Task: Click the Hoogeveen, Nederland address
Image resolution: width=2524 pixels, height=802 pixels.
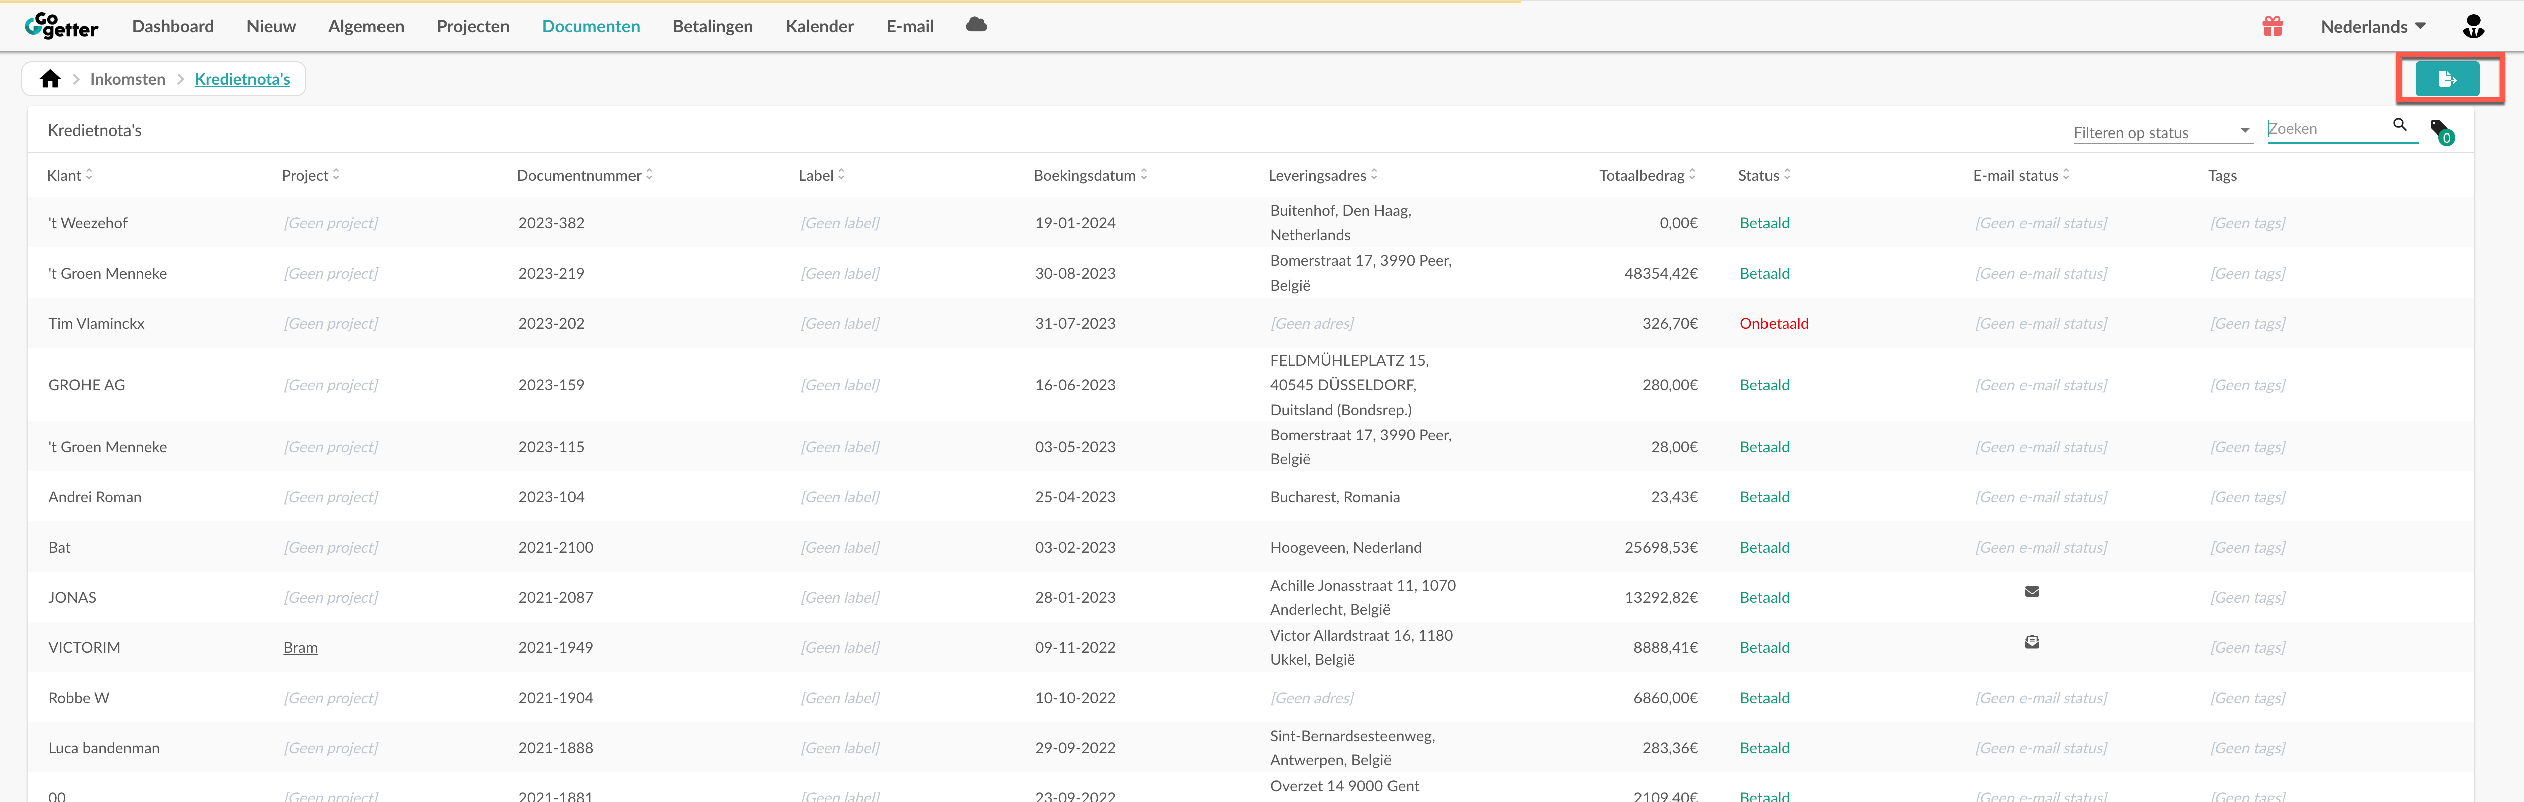Action: click(1345, 548)
